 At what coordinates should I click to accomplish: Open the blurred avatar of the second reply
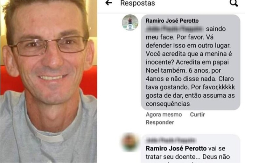[x=130, y=142]
